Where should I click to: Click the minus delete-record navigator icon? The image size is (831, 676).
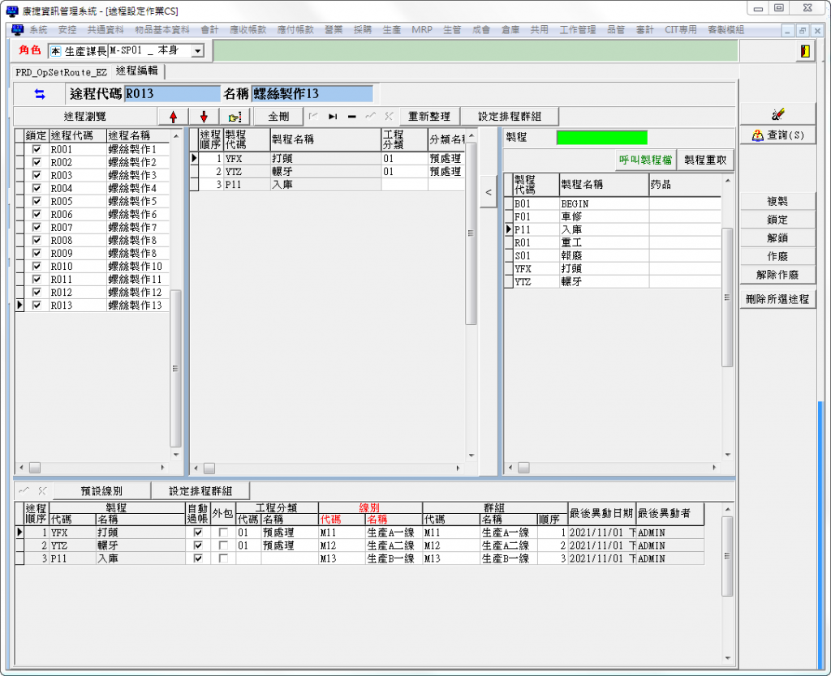tap(352, 117)
